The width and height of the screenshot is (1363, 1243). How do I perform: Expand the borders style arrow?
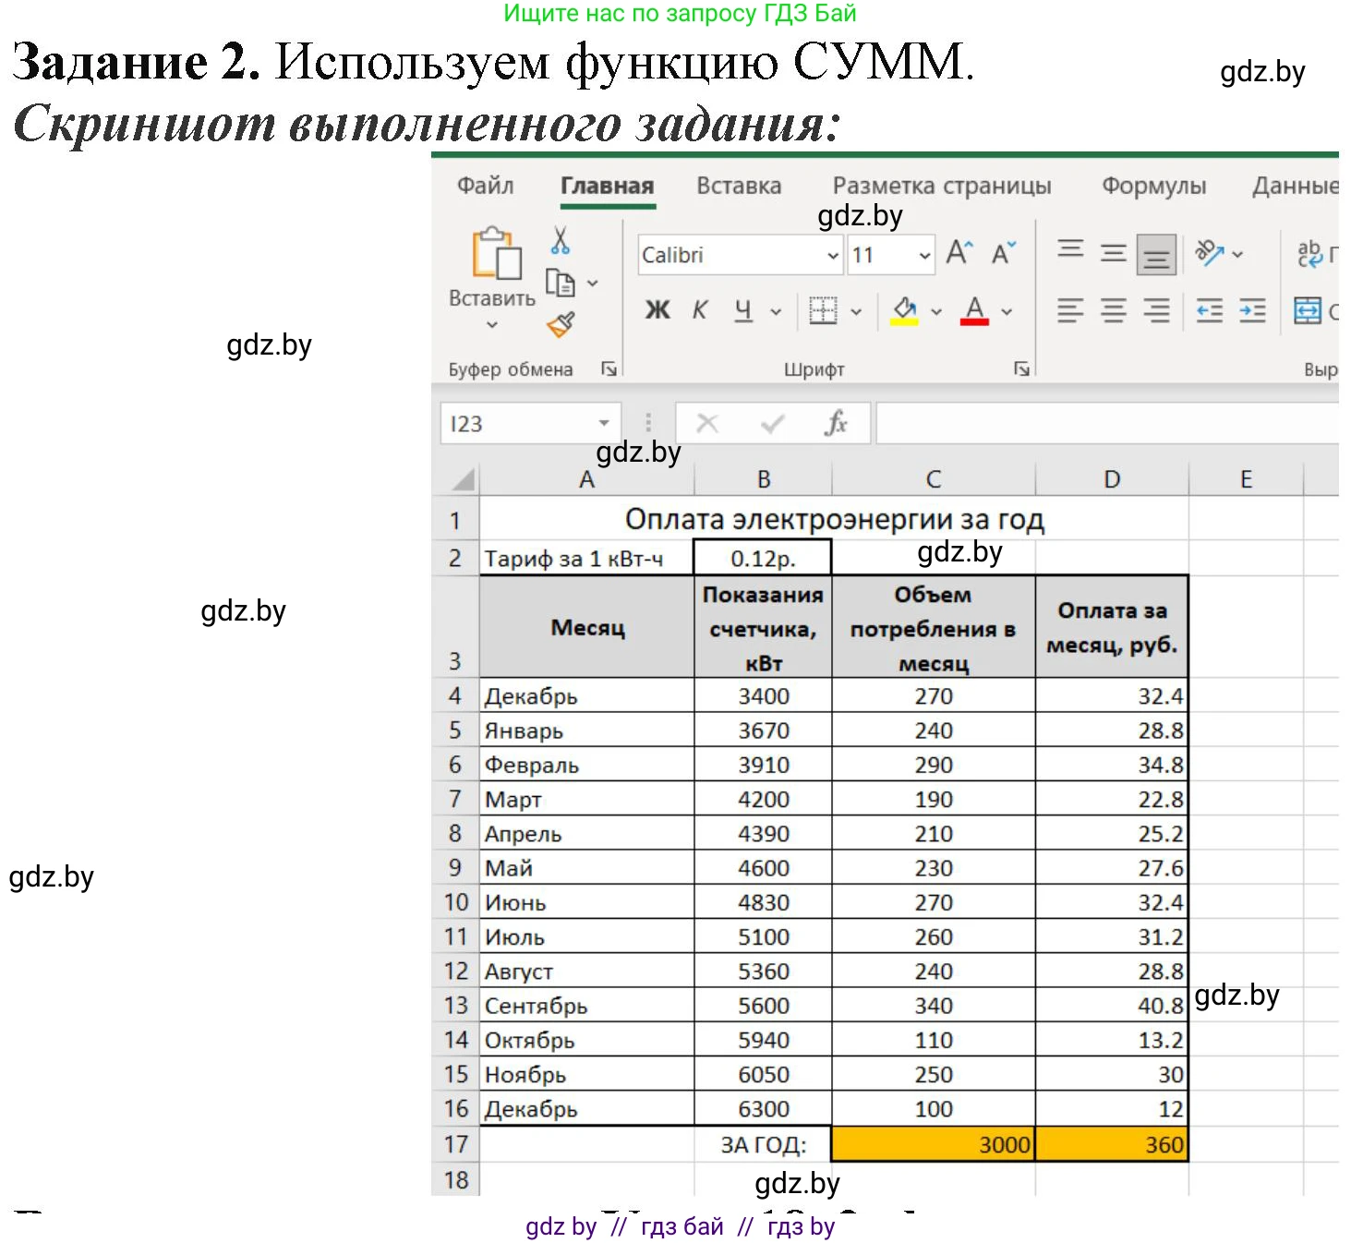click(856, 312)
